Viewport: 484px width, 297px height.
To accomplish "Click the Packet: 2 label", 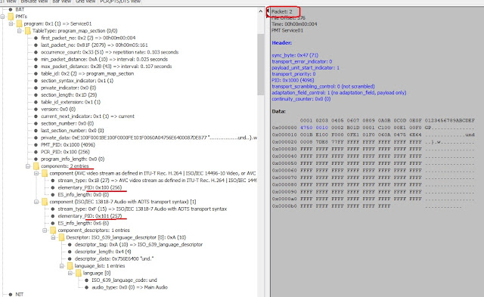I will [282, 11].
